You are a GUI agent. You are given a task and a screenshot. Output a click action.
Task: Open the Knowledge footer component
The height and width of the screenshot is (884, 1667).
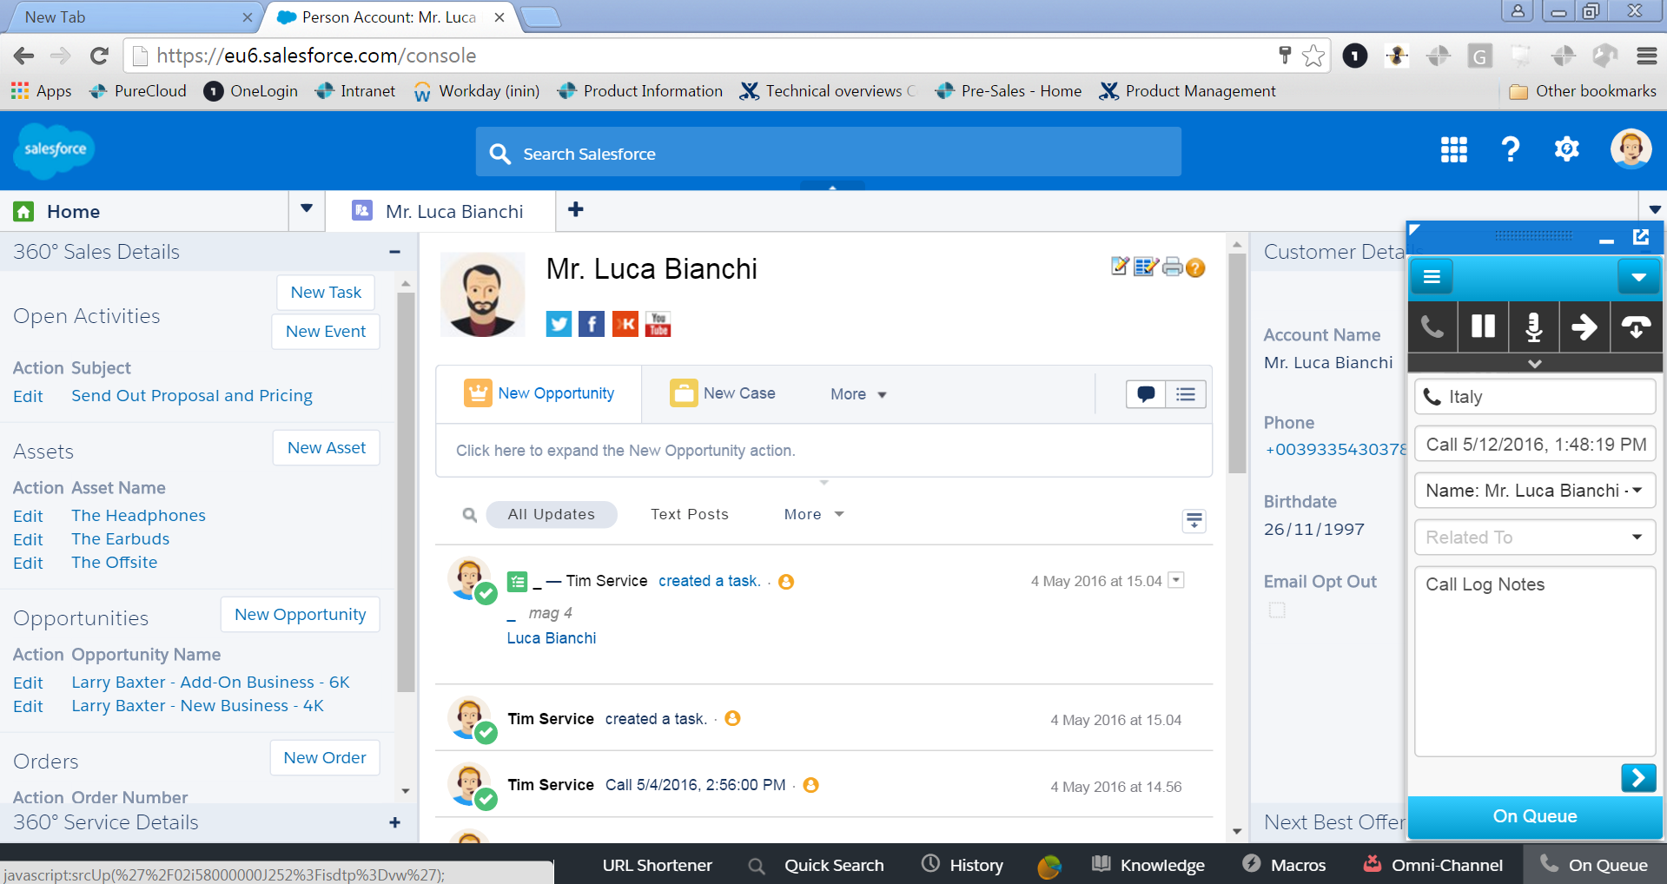pyautogui.click(x=1148, y=865)
